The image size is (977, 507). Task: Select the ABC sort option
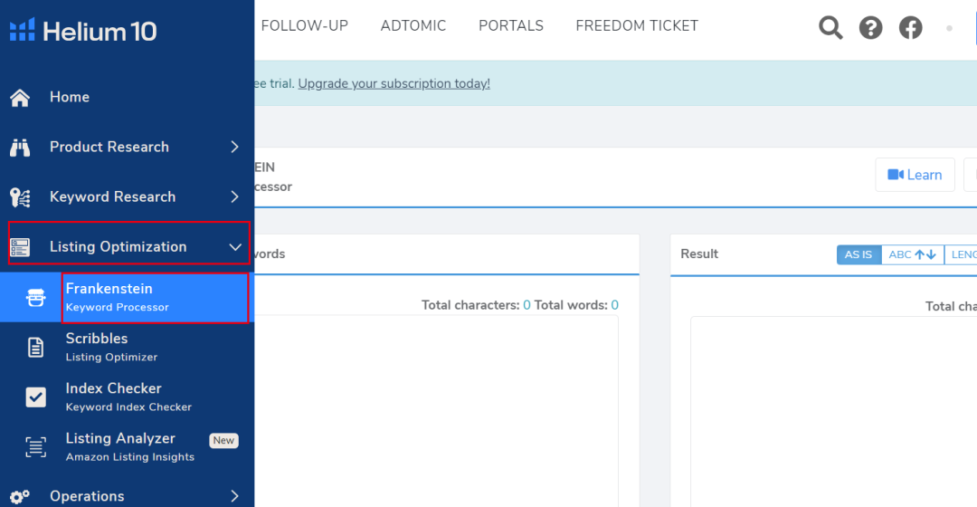[913, 254]
